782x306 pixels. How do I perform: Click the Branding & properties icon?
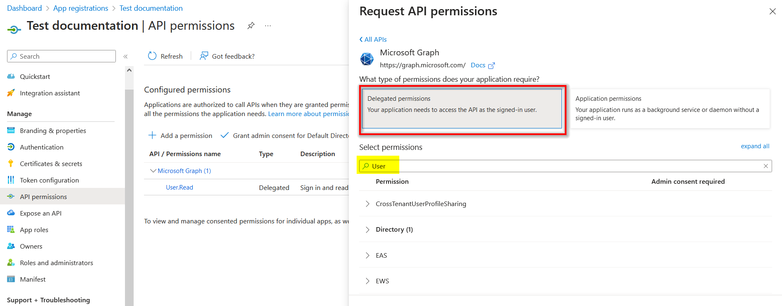(11, 130)
